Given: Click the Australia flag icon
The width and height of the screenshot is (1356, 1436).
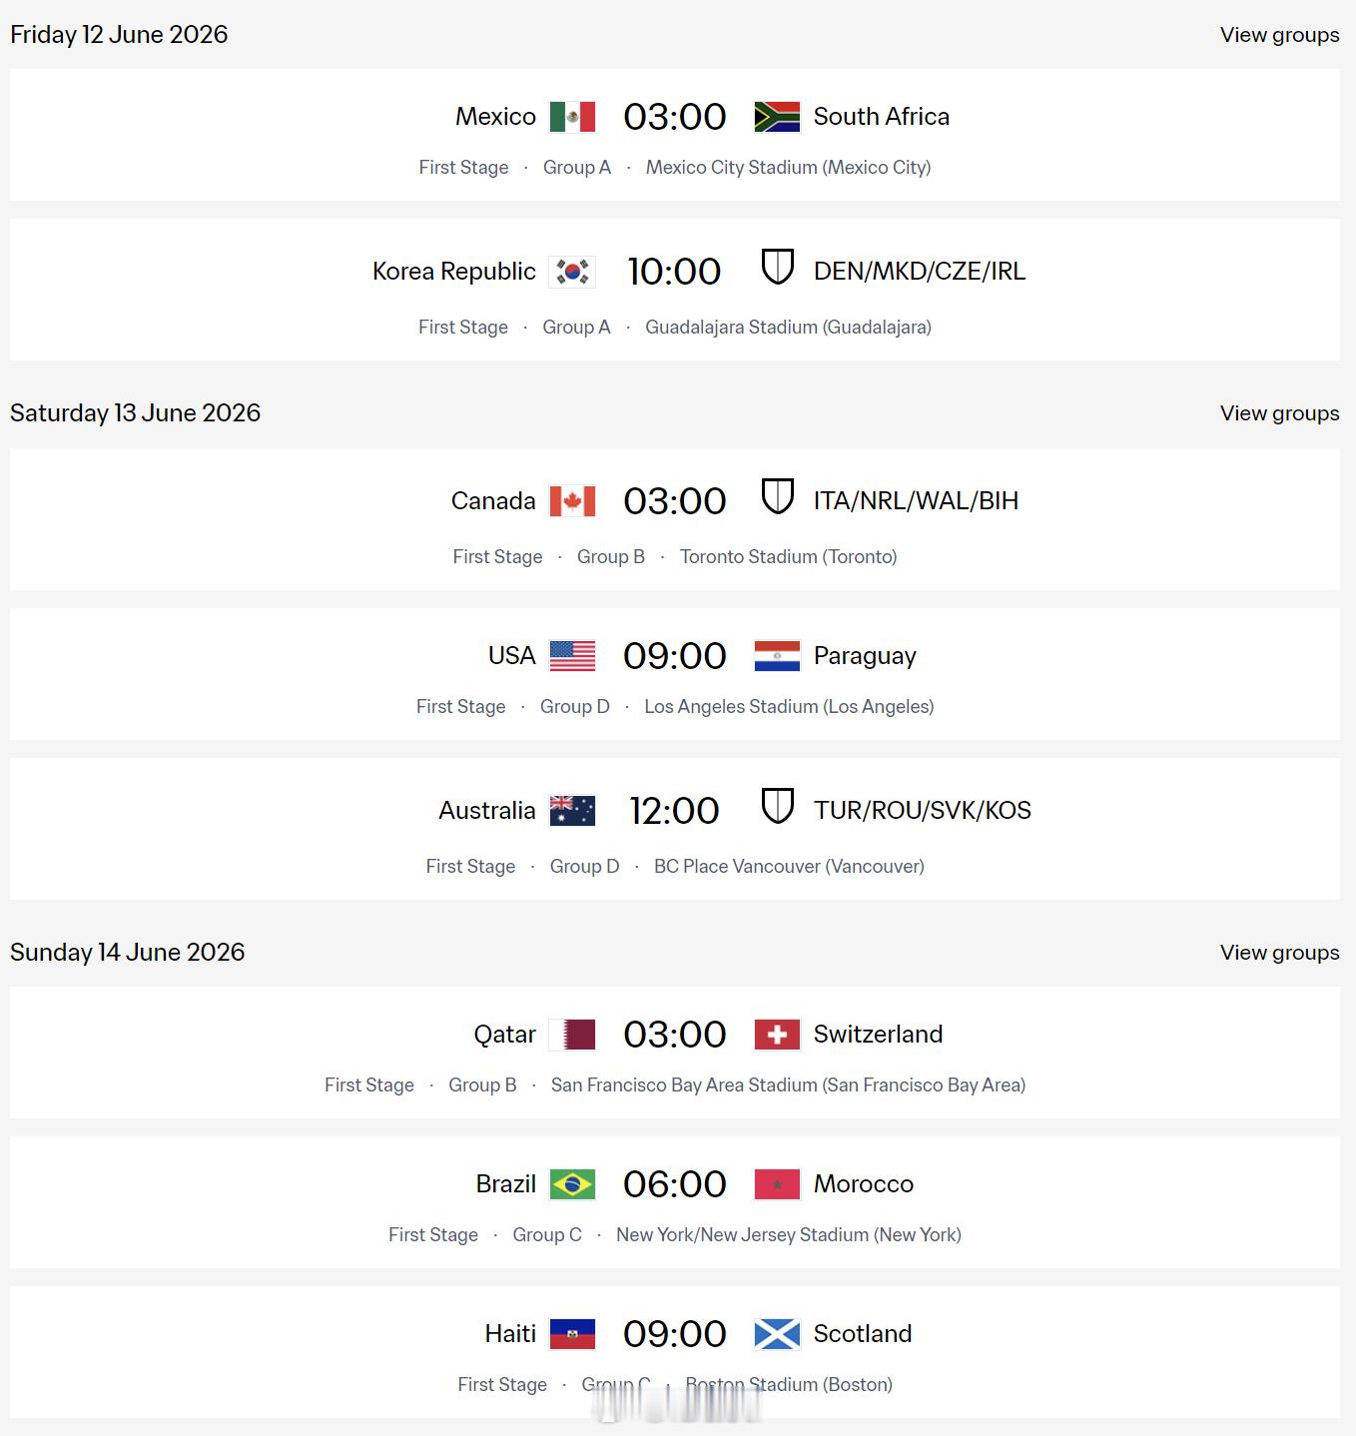Looking at the screenshot, I should 572,811.
